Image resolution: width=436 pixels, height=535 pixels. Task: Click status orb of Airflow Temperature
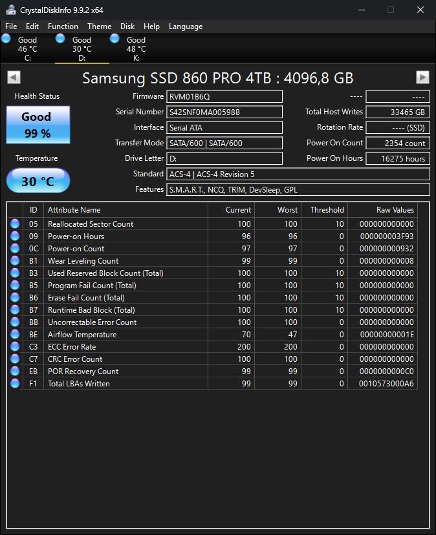point(15,334)
